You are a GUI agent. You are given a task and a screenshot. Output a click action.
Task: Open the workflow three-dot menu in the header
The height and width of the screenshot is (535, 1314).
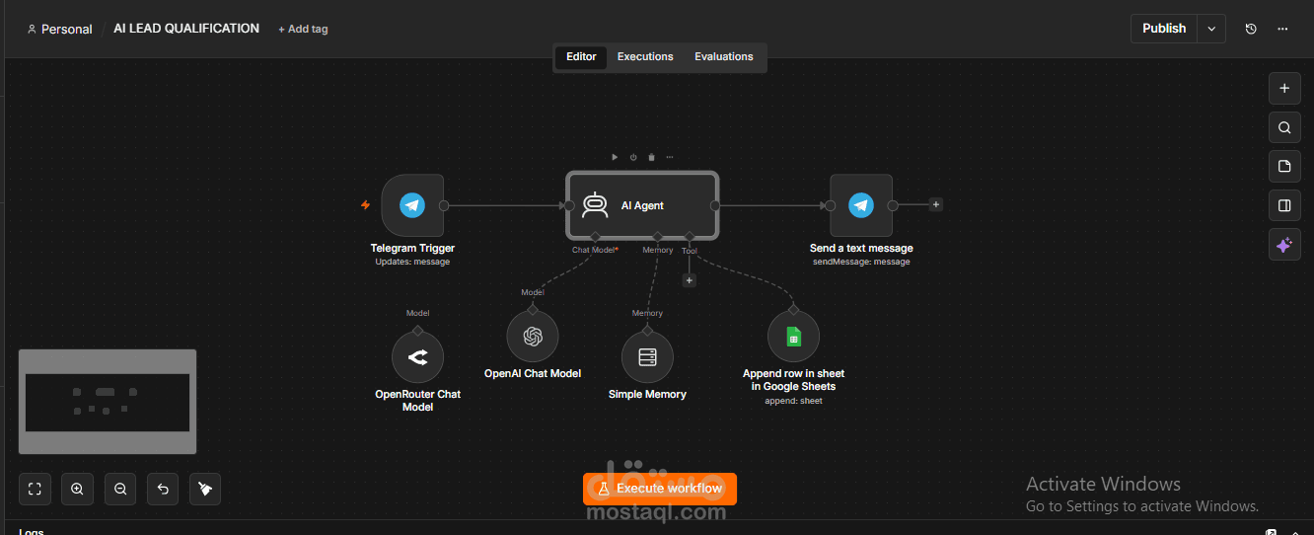1282,29
